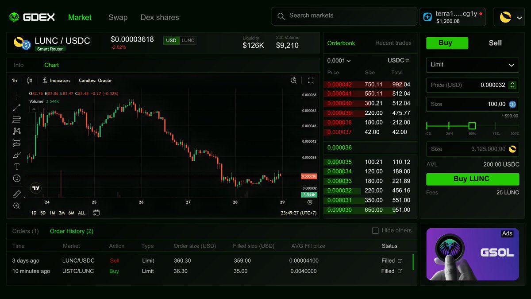The height and width of the screenshot is (299, 531).
Task: Open the network selector dropdown
Action: (509, 17)
